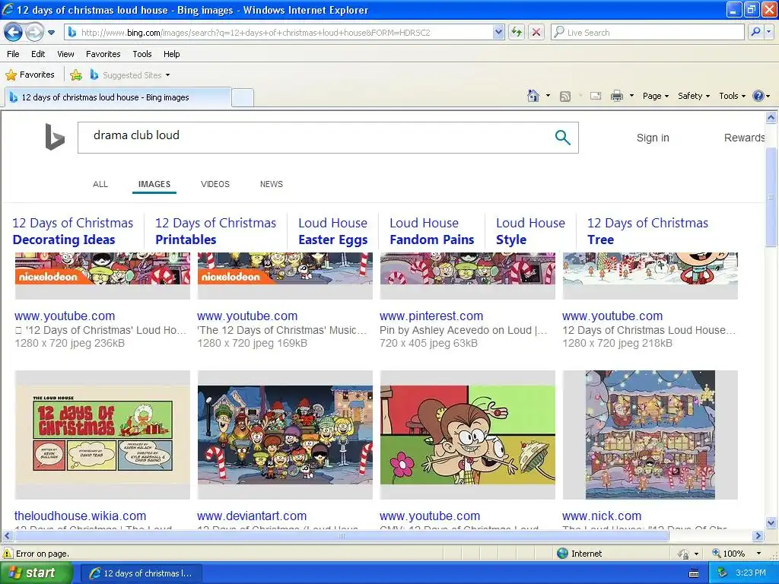Click the blue Help question mark icon
The height and width of the screenshot is (584, 779).
point(758,96)
